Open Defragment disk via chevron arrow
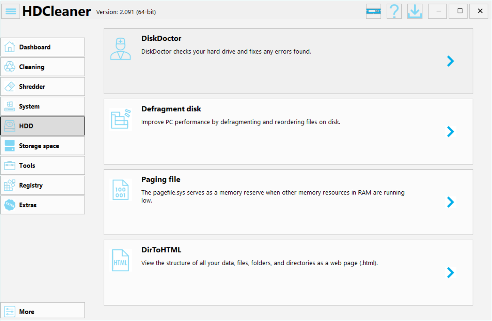The height and width of the screenshot is (321, 492). click(450, 132)
